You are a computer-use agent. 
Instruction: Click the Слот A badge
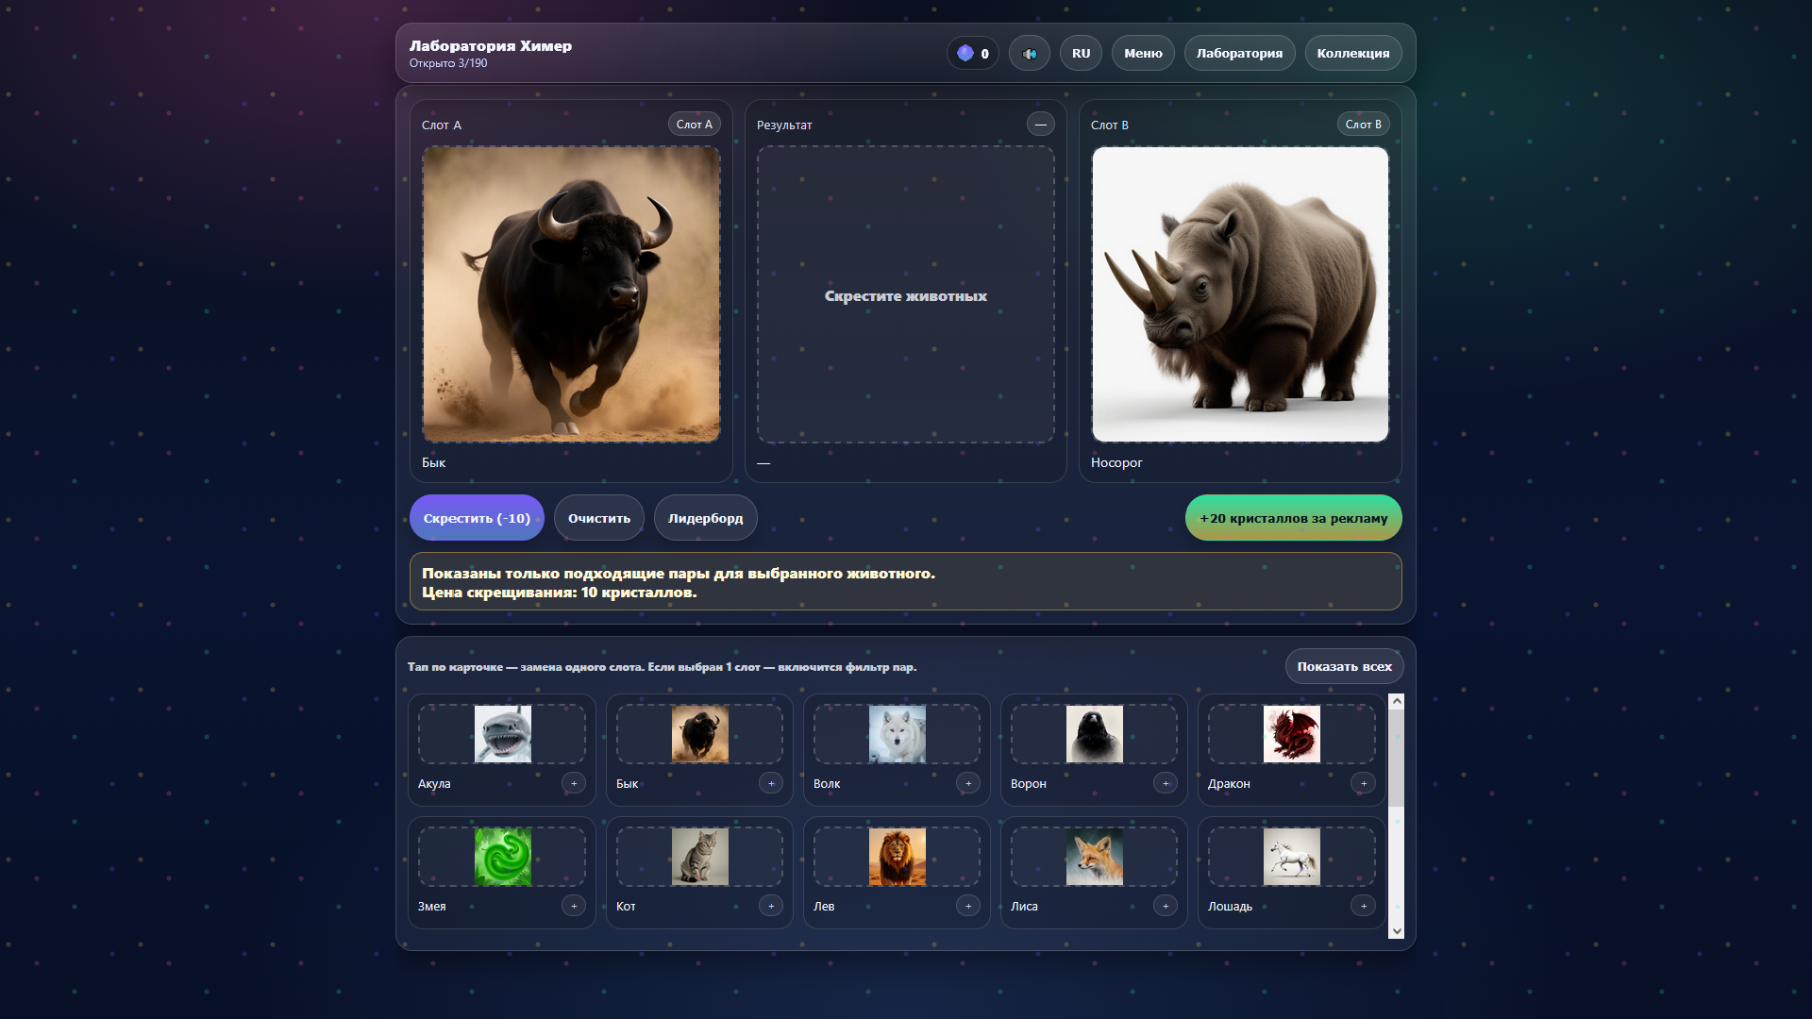694,124
